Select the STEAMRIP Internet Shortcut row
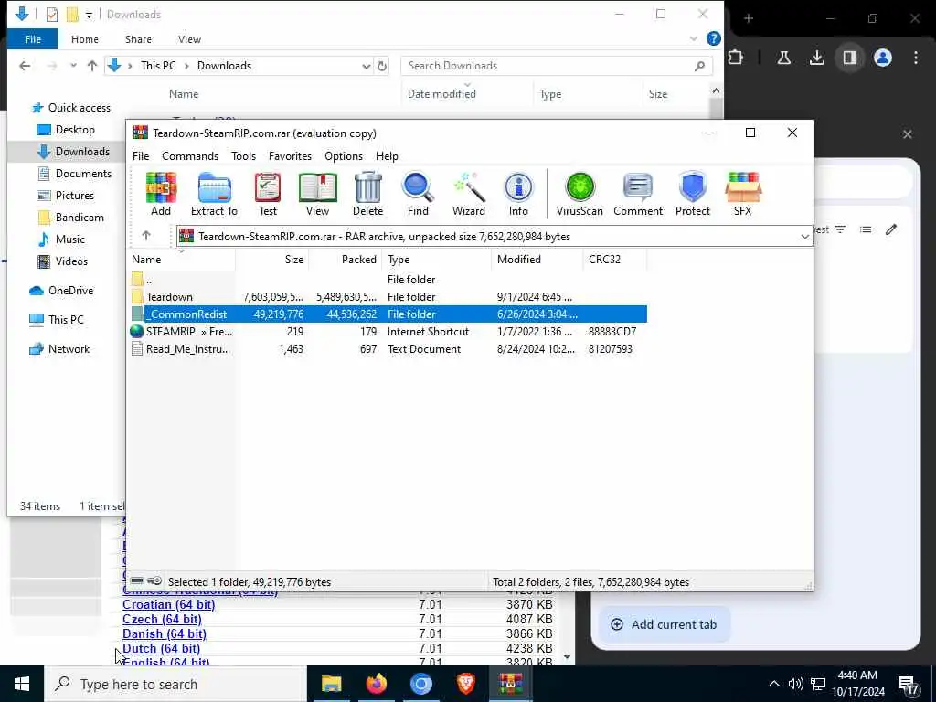This screenshot has width=936, height=702. [x=388, y=331]
